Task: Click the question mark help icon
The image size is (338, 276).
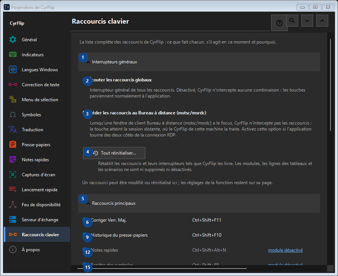Action: 279,23
